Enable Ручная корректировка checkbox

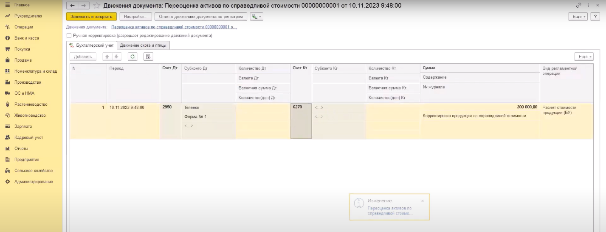[x=69, y=36]
